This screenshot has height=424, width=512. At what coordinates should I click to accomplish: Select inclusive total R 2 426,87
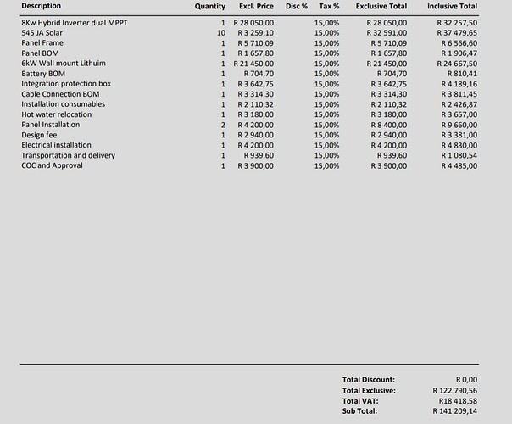tap(459, 104)
